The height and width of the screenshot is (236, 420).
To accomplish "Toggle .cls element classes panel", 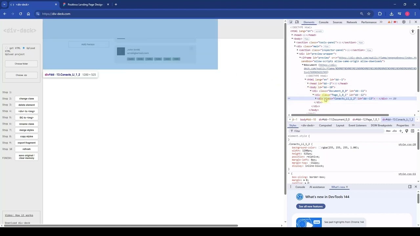I will click(x=394, y=131).
